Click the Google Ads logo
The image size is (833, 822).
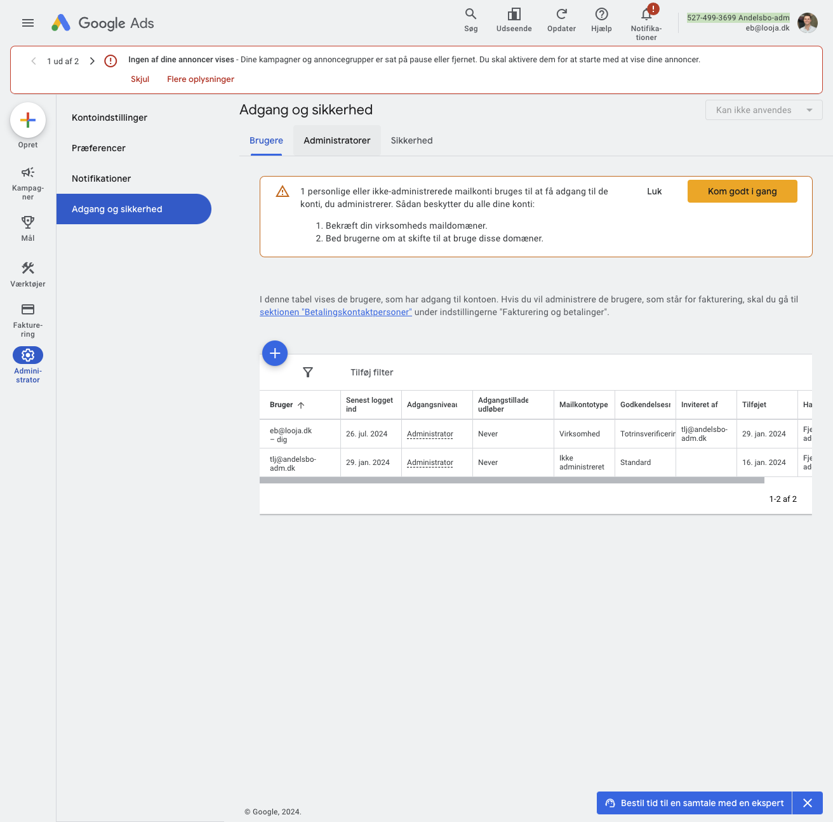103,23
